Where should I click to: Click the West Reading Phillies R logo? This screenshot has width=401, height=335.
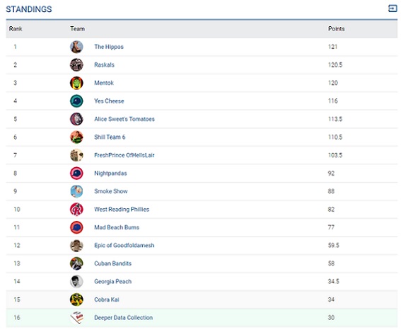(x=76, y=209)
